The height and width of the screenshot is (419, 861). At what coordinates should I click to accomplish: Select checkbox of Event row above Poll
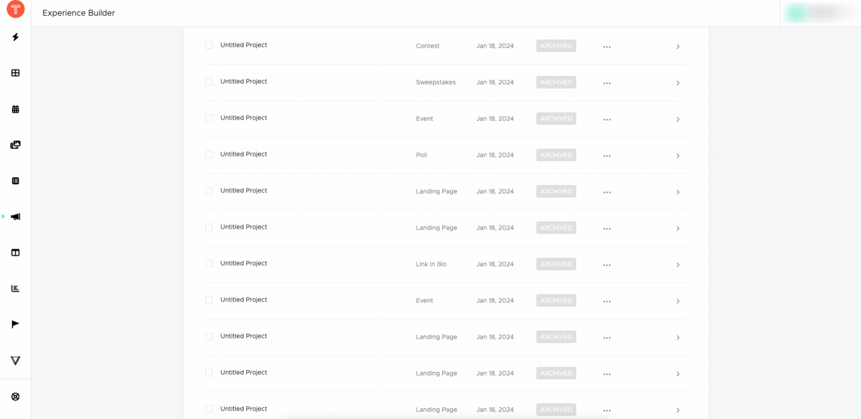click(209, 118)
